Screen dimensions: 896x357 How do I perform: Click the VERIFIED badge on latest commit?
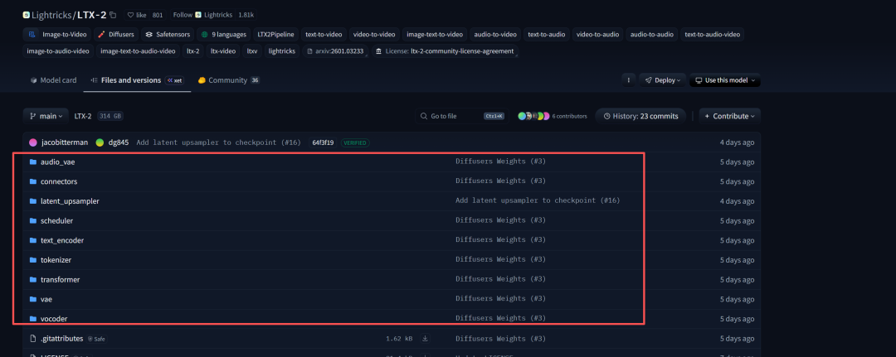[355, 142]
